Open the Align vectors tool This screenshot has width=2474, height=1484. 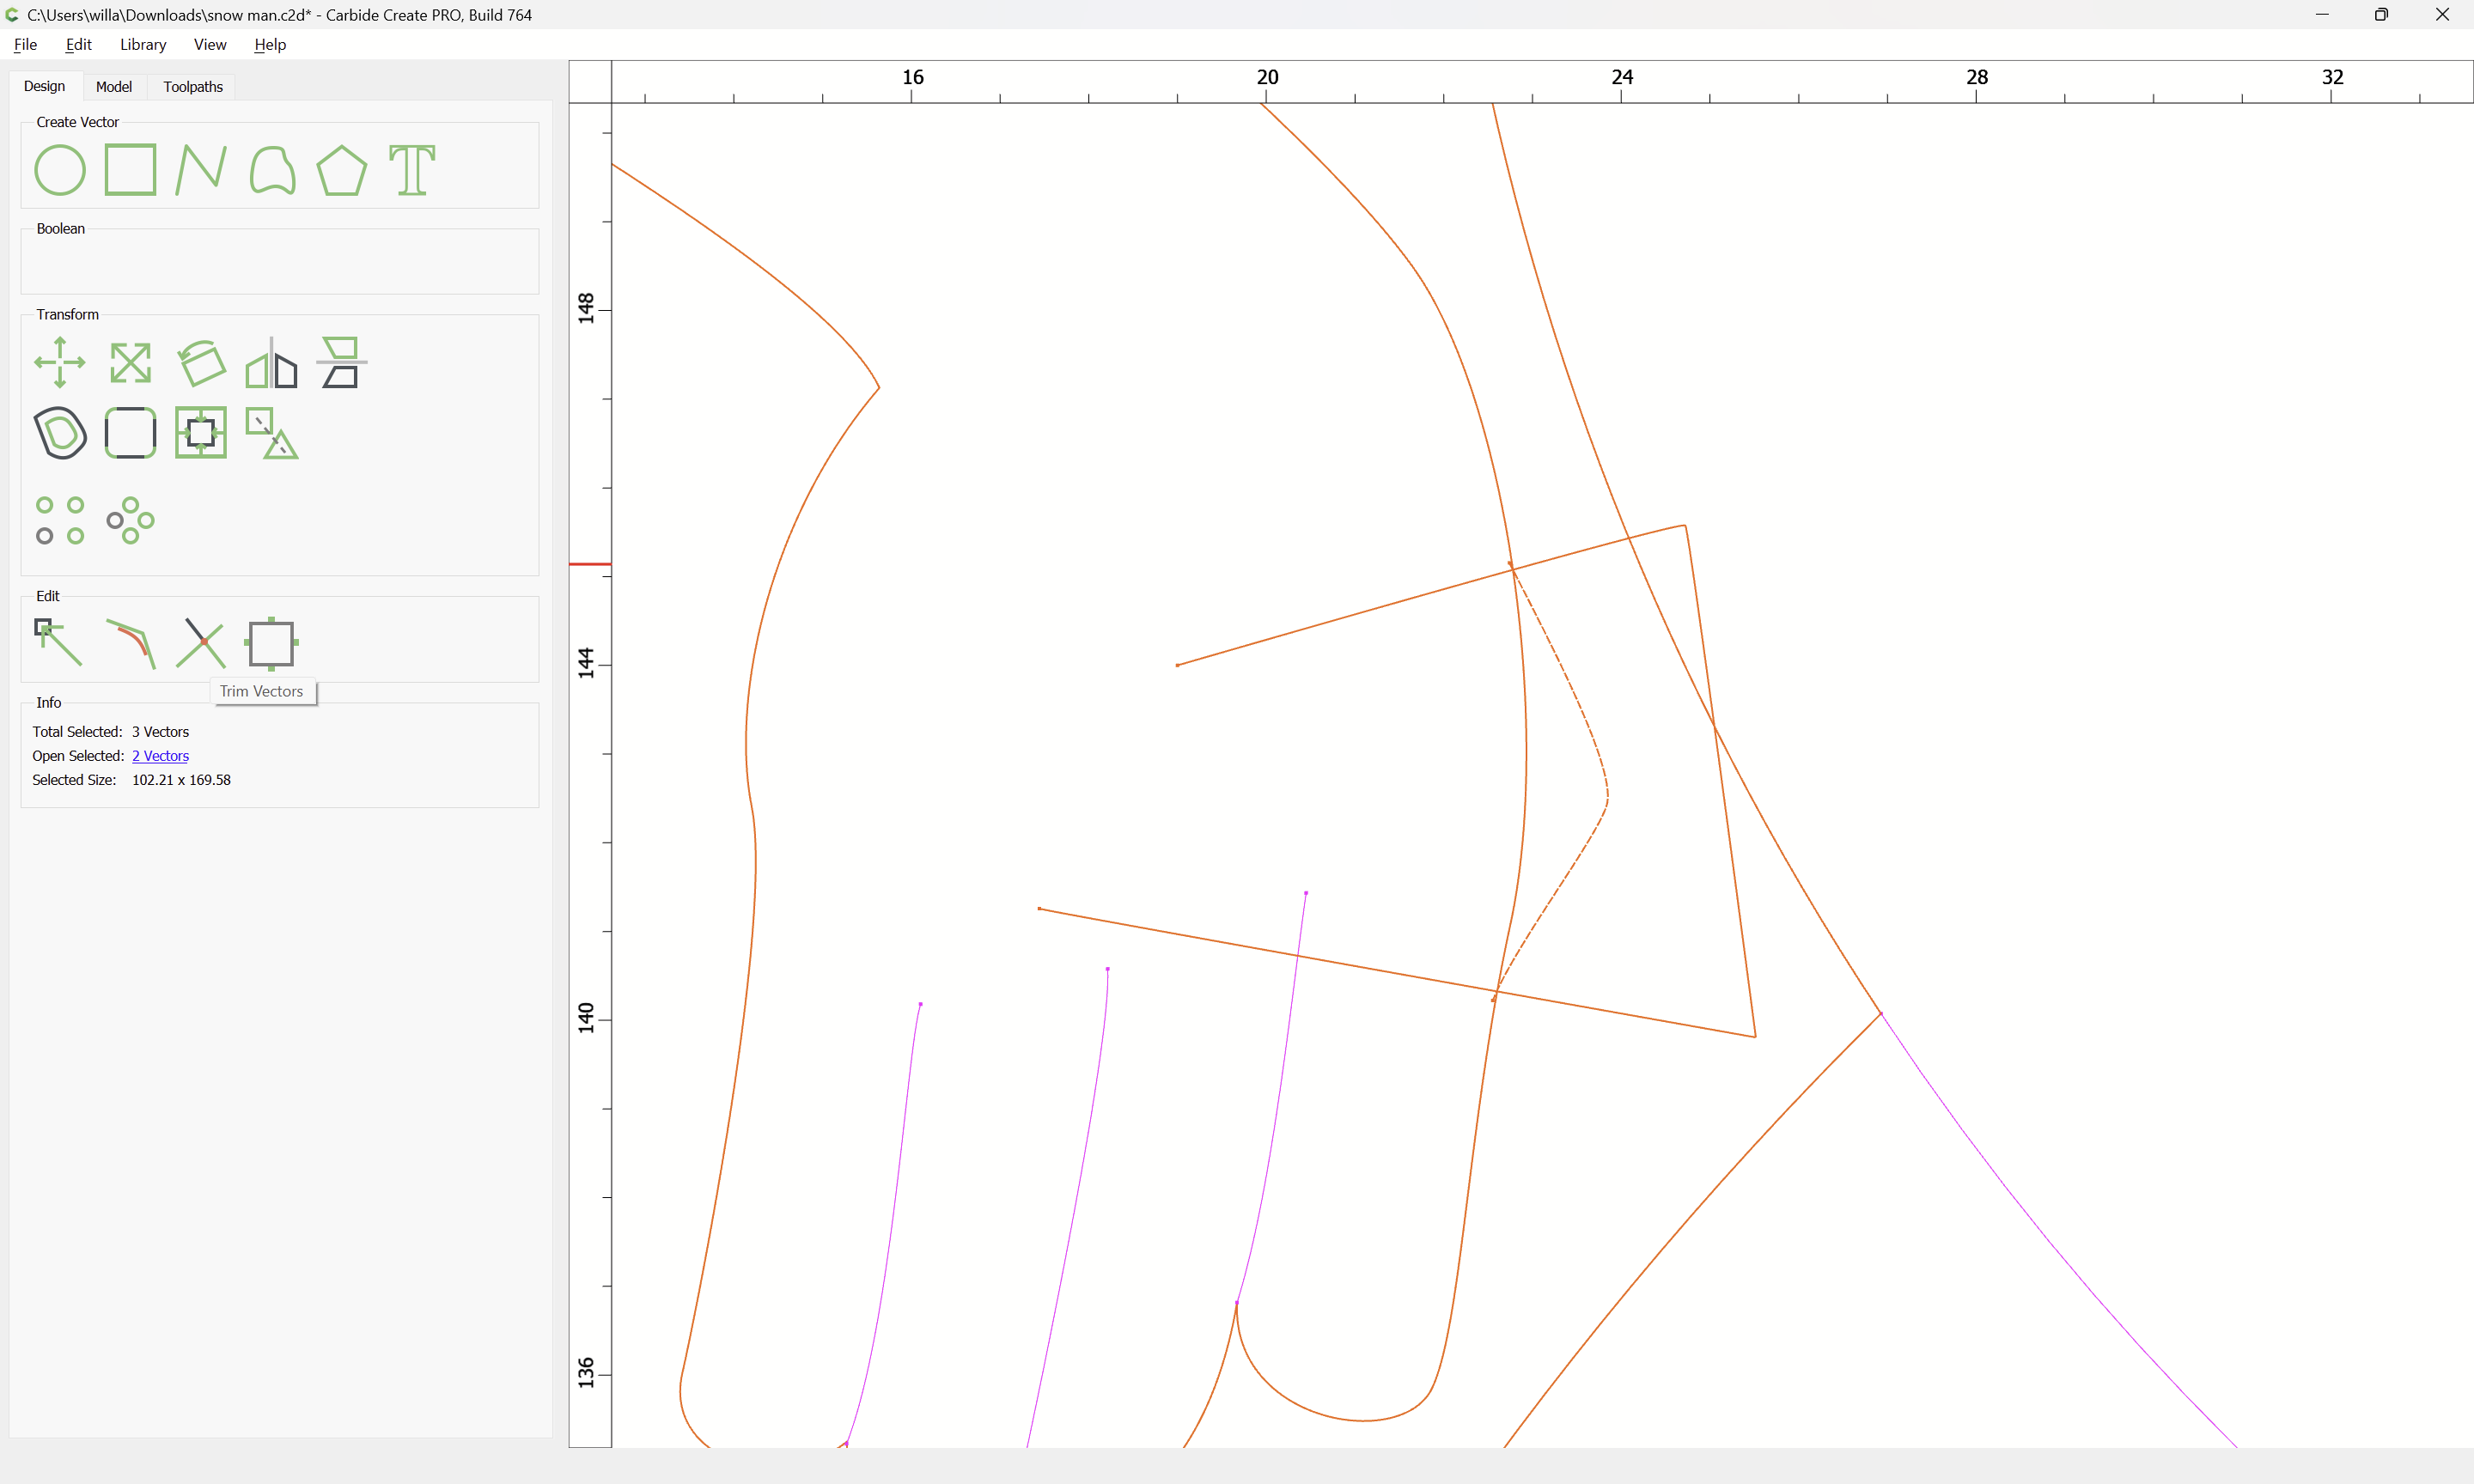coord(341,362)
